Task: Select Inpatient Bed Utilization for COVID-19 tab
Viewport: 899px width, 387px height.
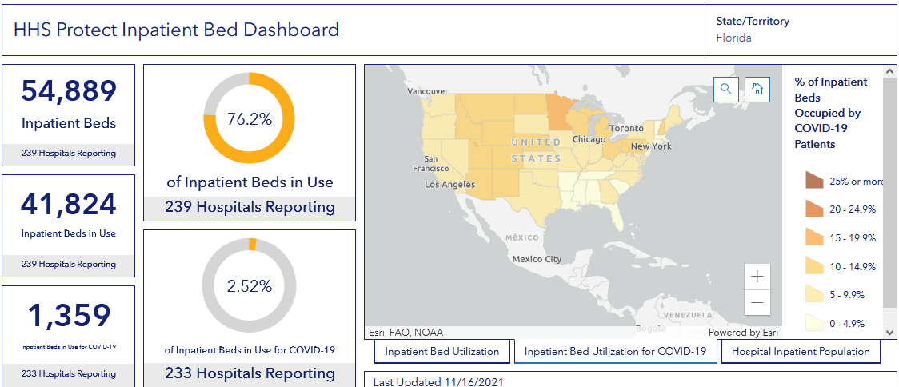Action: [x=616, y=351]
